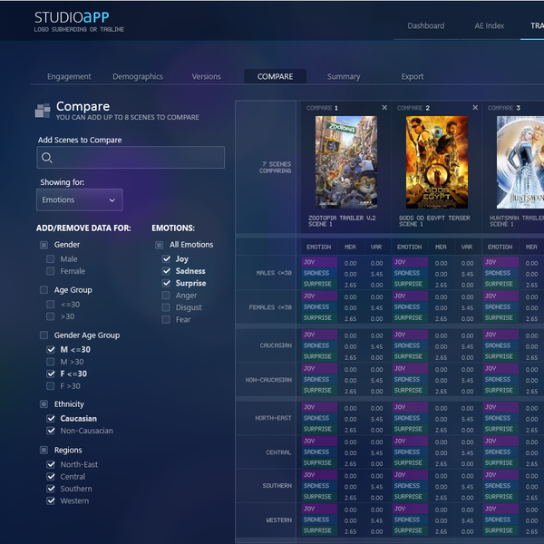Toggle the Age Group checkbox
Image resolution: width=544 pixels, height=544 pixels.
(44, 290)
